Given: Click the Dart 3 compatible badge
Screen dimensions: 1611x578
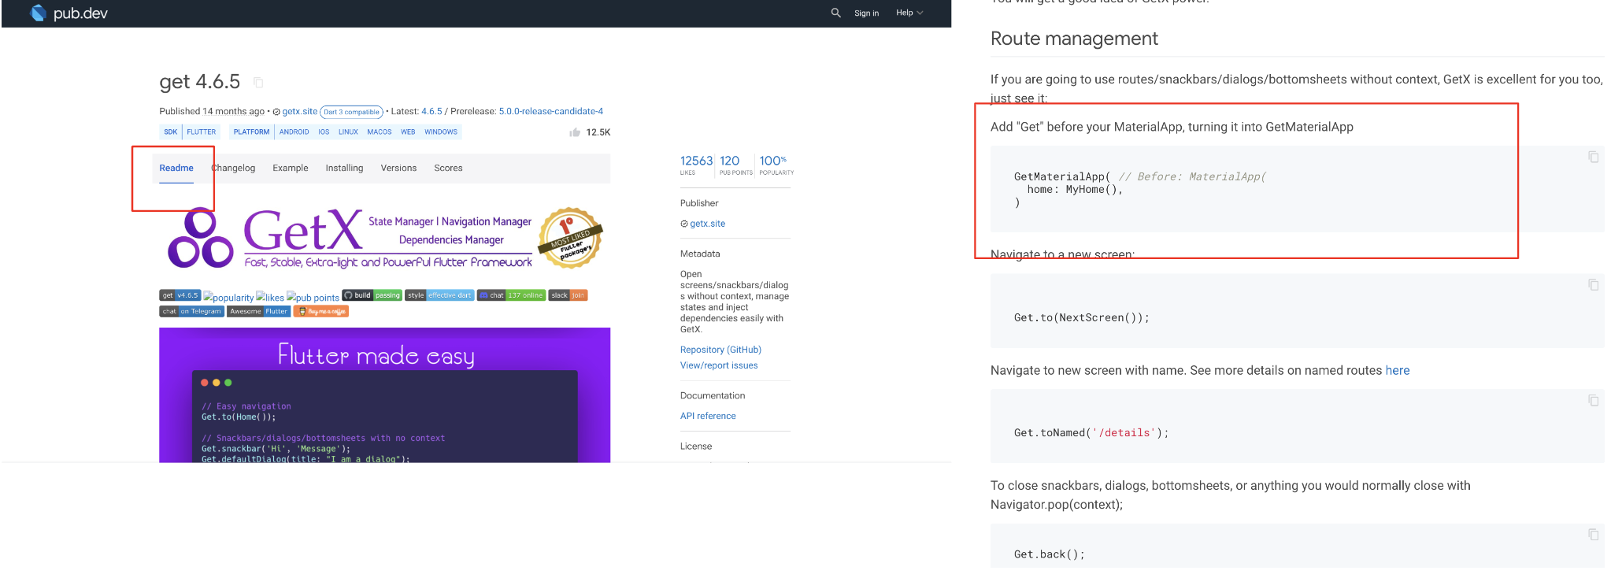Looking at the screenshot, I should coord(351,112).
